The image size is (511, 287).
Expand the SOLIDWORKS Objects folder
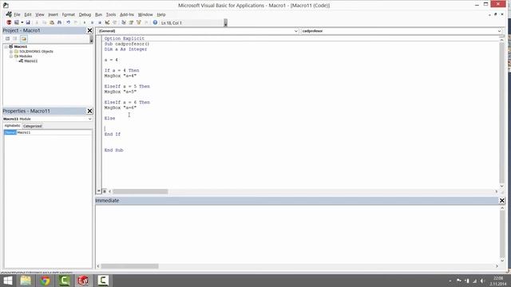(11, 51)
